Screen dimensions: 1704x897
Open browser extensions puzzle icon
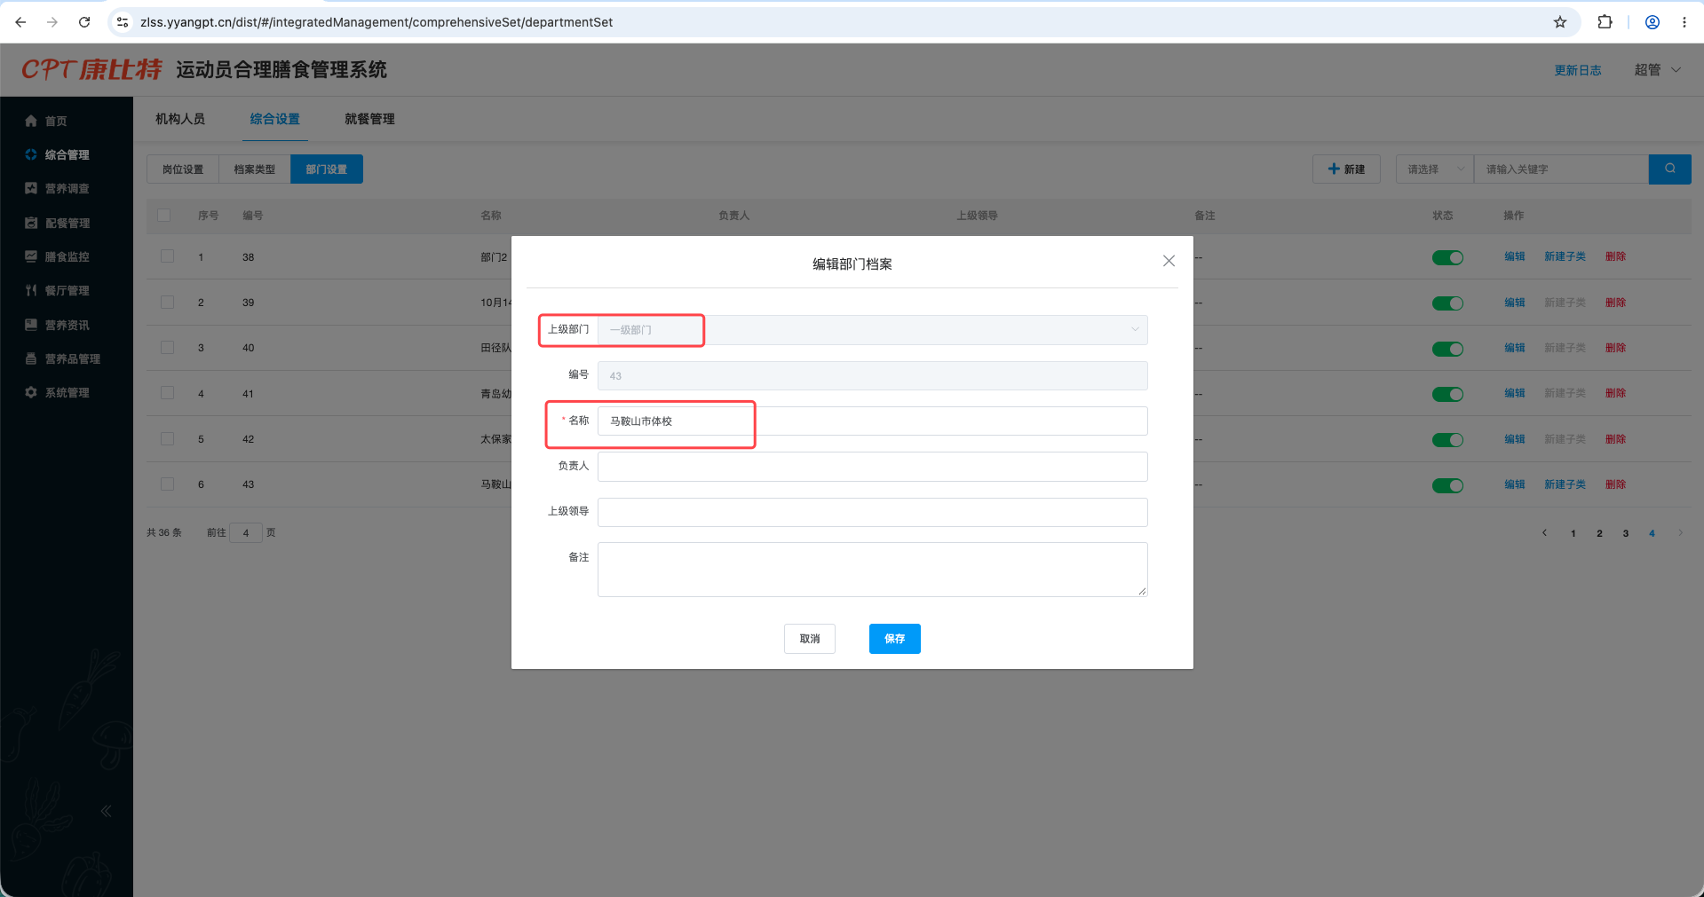[x=1605, y=22]
